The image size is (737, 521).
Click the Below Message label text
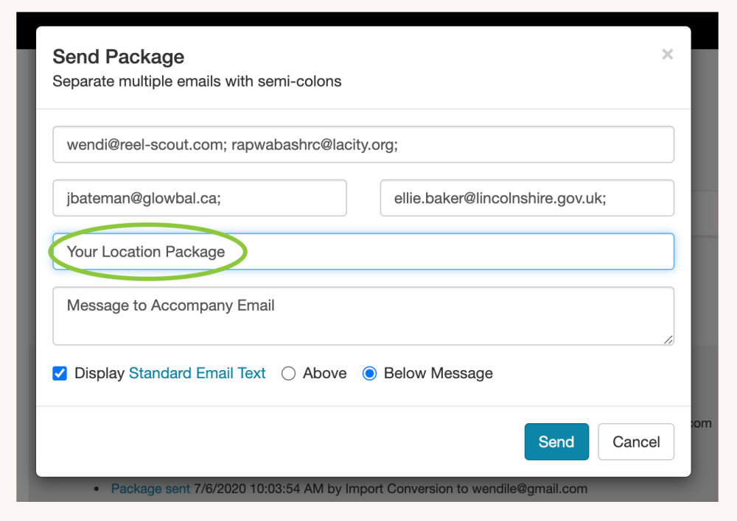click(438, 373)
